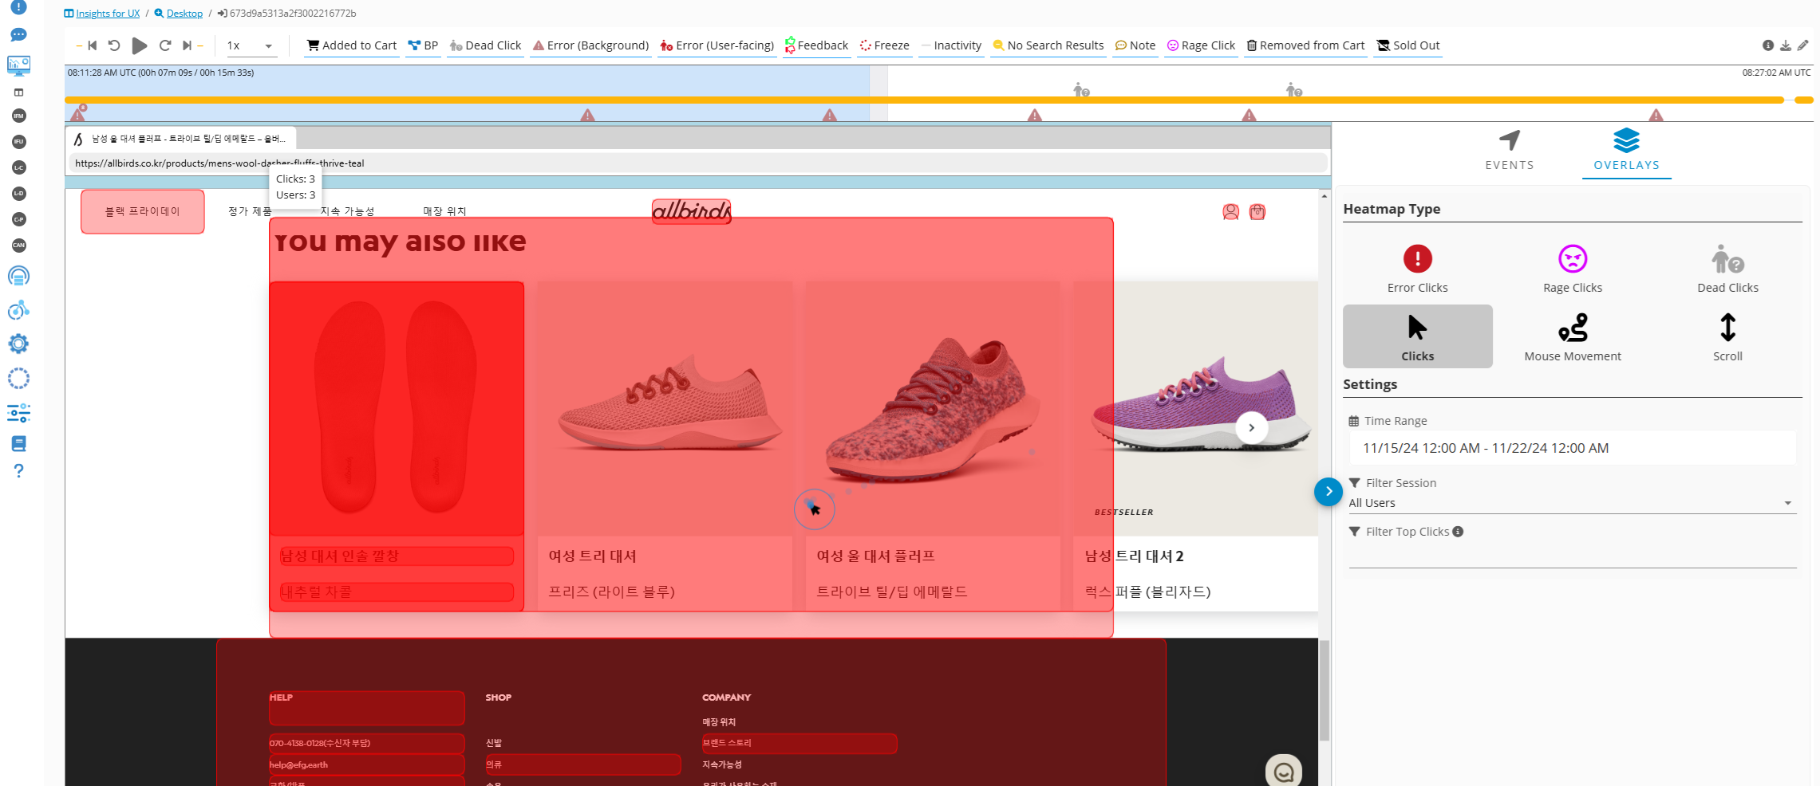Toggle the Rage Click event filter
The image size is (1820, 786).
(x=1201, y=45)
